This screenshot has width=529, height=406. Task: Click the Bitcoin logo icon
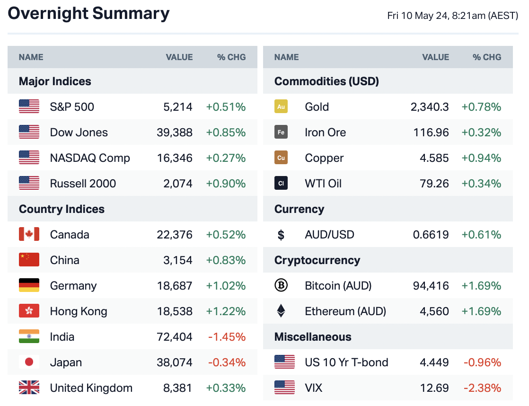point(281,286)
